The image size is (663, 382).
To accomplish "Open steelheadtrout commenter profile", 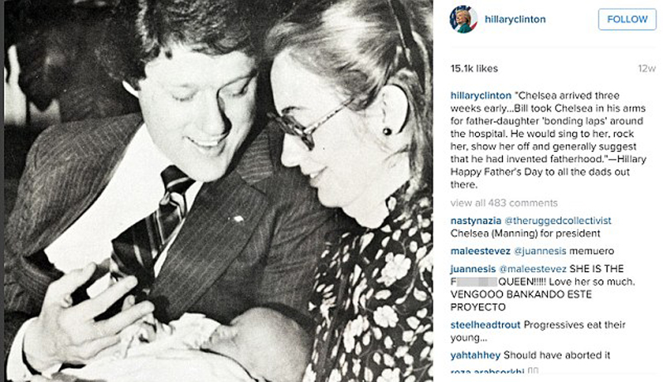I will point(486,325).
